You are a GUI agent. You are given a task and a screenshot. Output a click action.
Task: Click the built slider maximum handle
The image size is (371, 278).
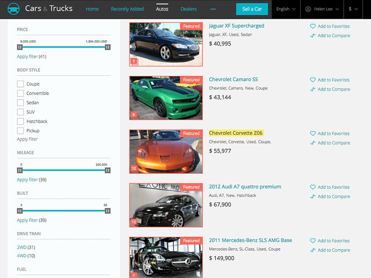pyautogui.click(x=108, y=211)
